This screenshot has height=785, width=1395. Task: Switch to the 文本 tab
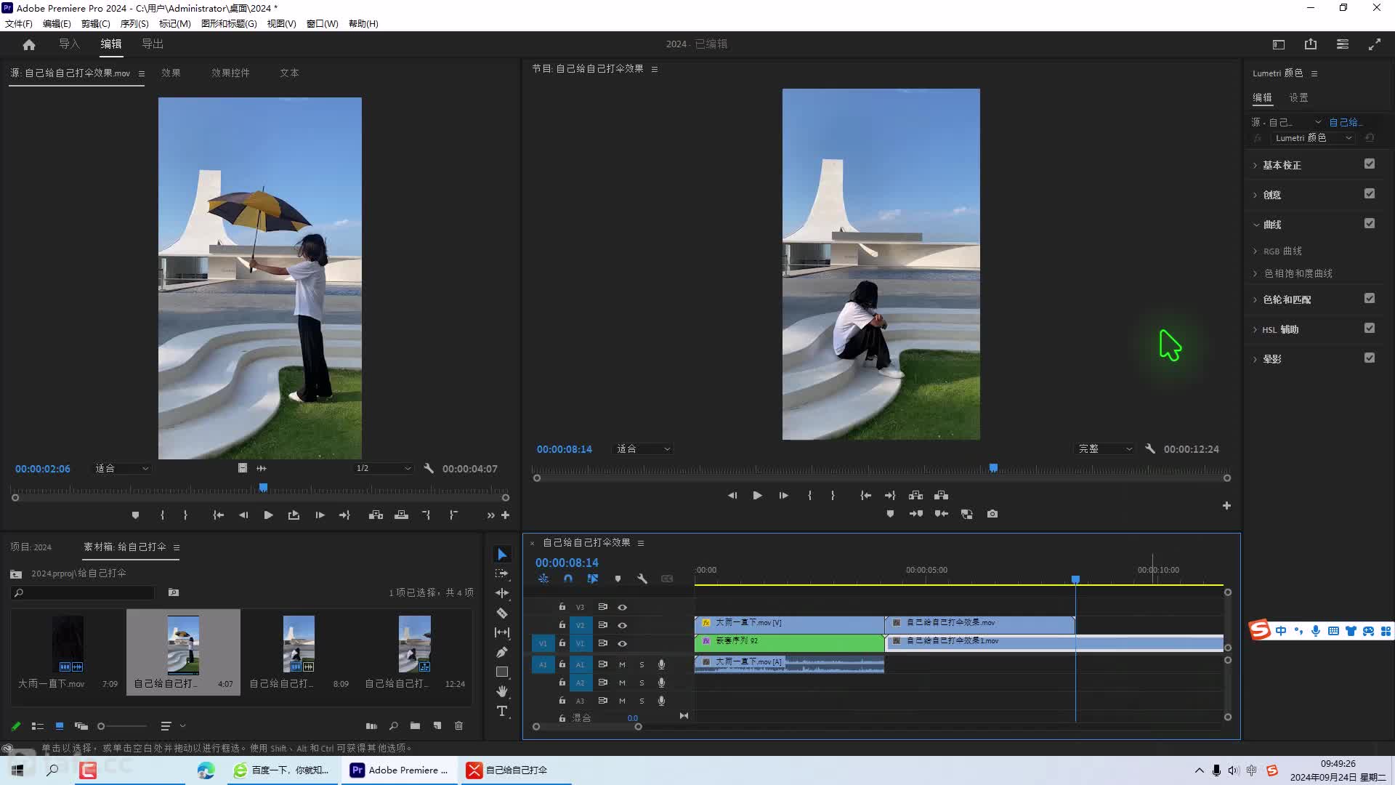(x=289, y=73)
